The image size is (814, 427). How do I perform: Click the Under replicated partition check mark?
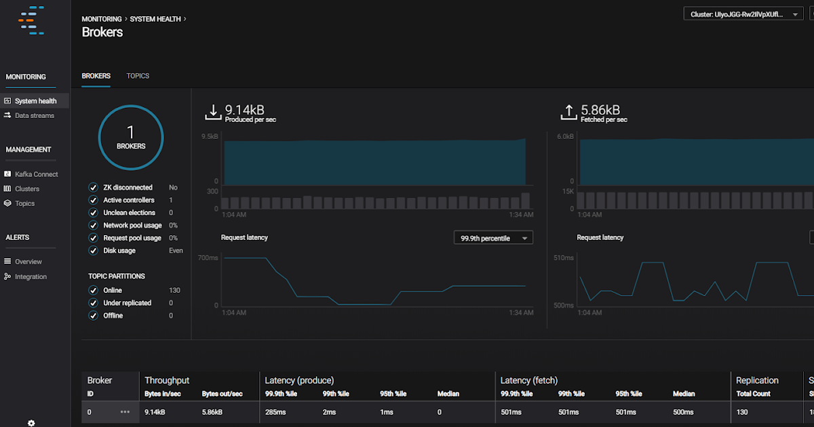pos(94,302)
